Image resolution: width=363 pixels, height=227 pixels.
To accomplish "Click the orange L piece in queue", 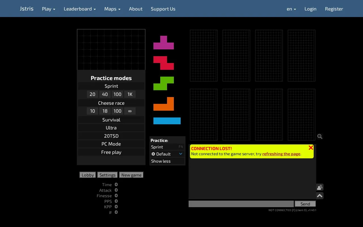I will [x=164, y=104].
